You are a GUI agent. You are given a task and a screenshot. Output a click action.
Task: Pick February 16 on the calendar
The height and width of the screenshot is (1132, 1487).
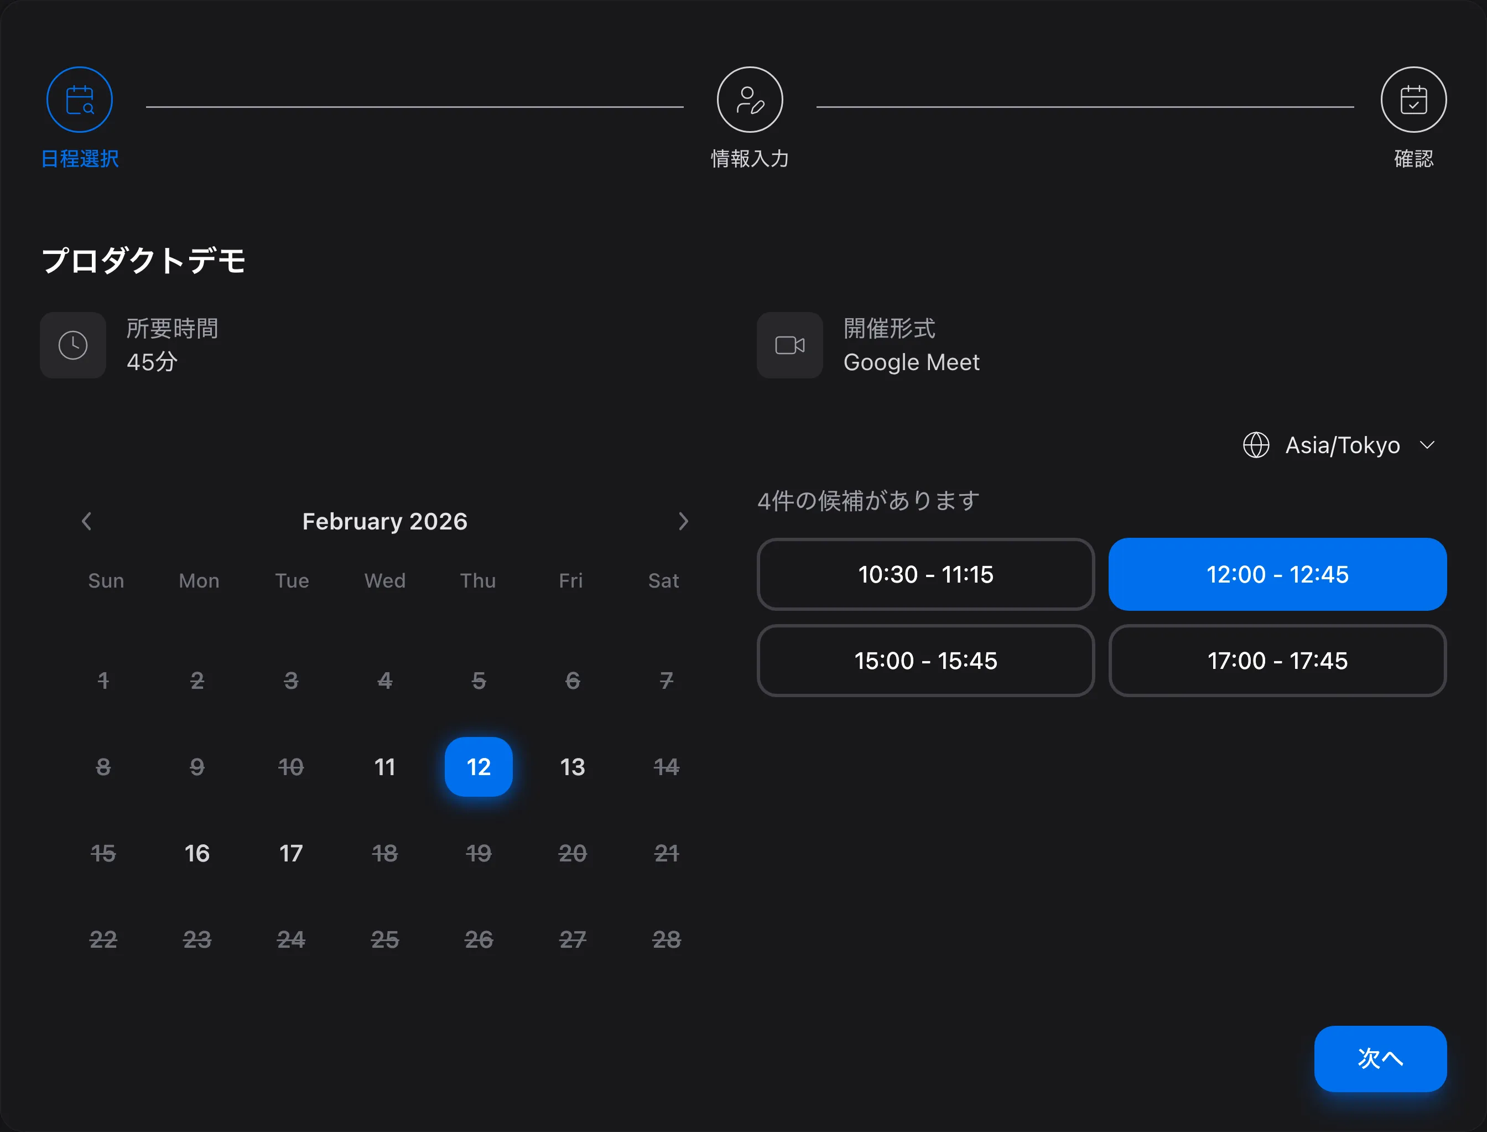(x=197, y=853)
